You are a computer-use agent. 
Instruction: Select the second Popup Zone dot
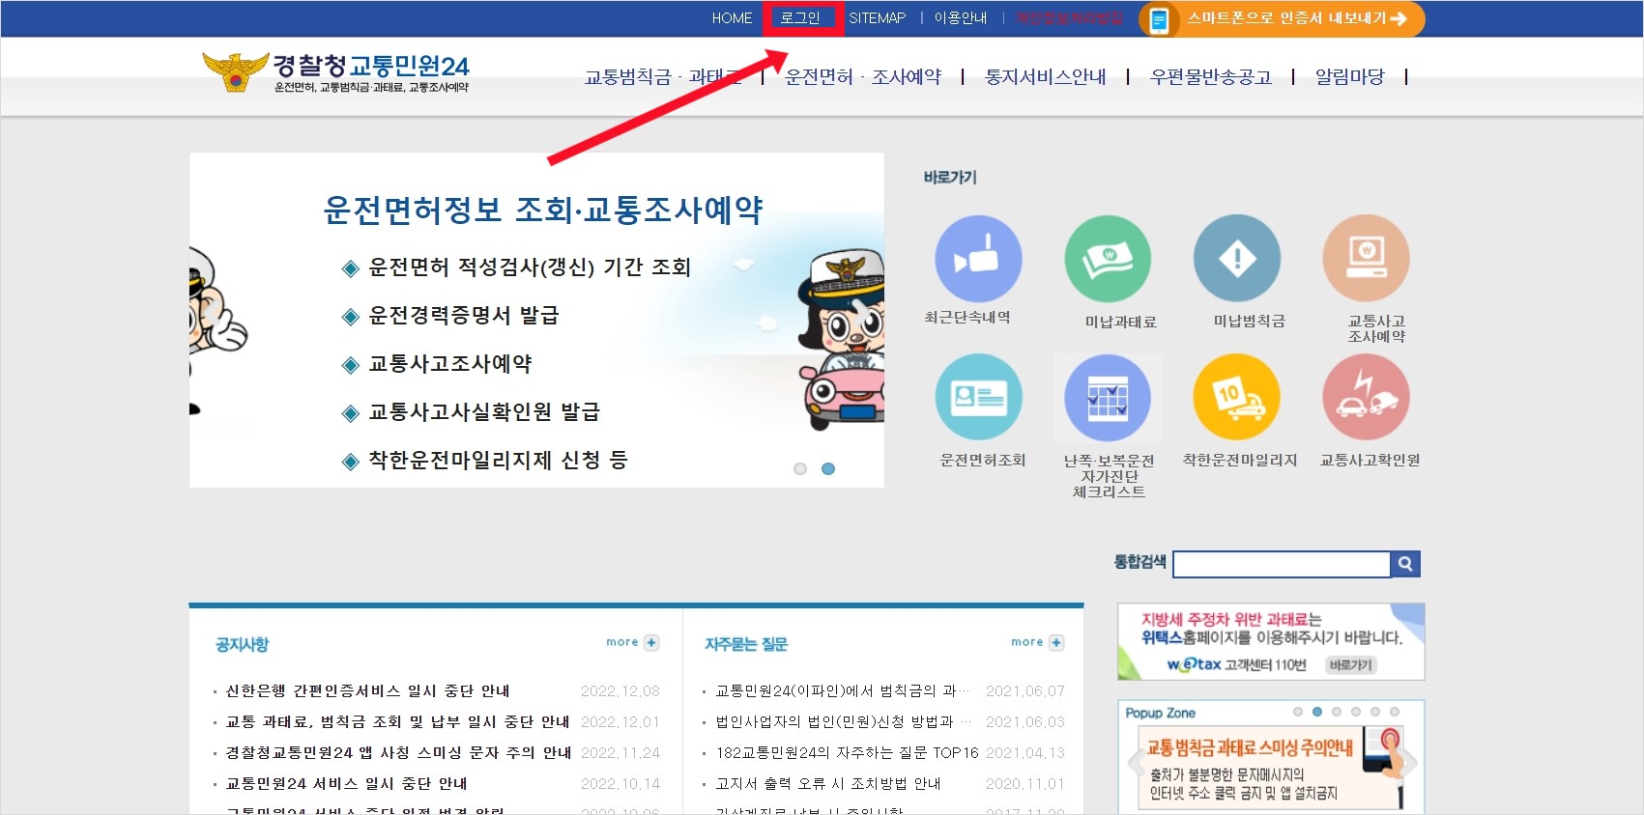(x=1317, y=712)
